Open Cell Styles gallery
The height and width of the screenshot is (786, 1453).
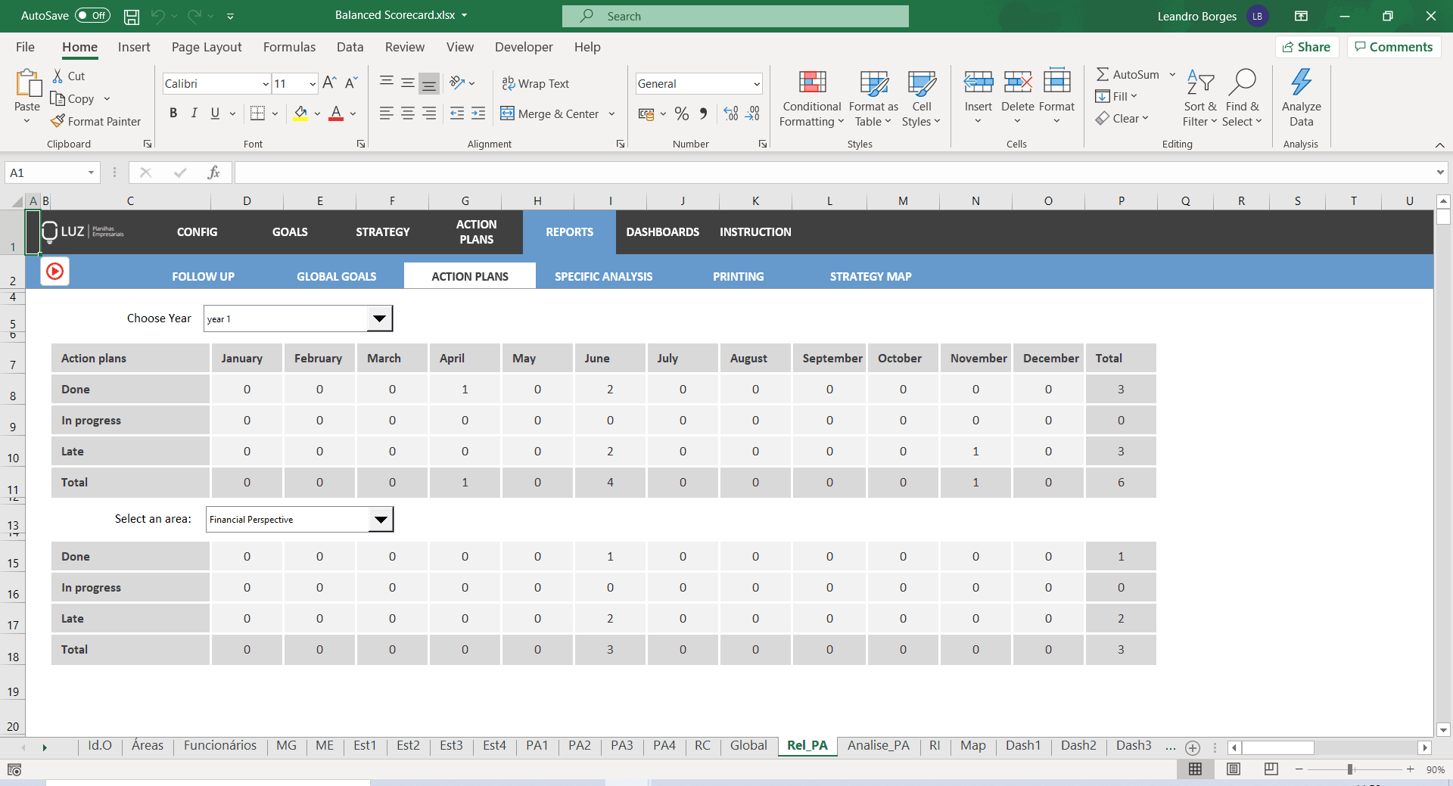tap(922, 98)
